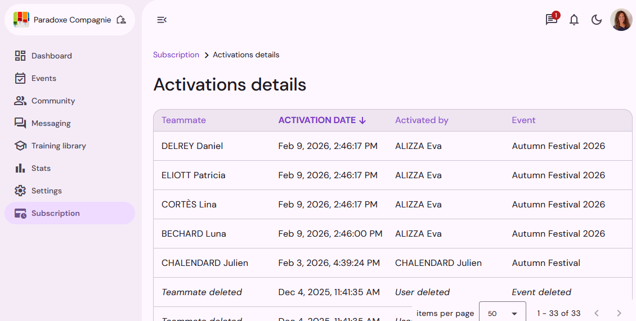This screenshot has width=636, height=321.
Task: Open the user profile avatar
Action: coord(621,20)
